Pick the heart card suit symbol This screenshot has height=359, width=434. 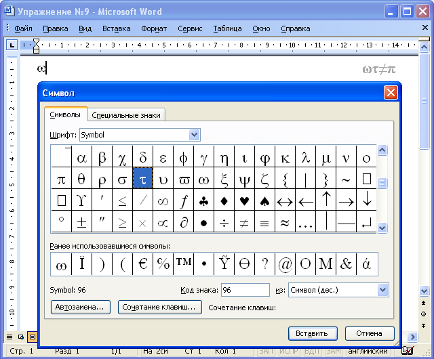tap(244, 200)
